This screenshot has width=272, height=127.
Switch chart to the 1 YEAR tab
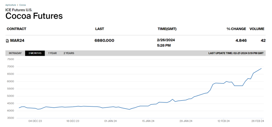pos(52,53)
